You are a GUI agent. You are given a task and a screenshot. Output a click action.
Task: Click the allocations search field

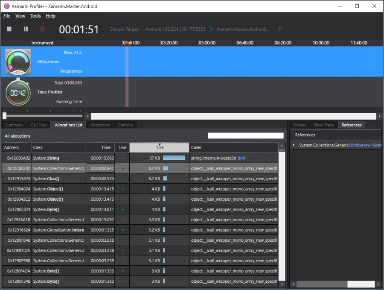246,135
